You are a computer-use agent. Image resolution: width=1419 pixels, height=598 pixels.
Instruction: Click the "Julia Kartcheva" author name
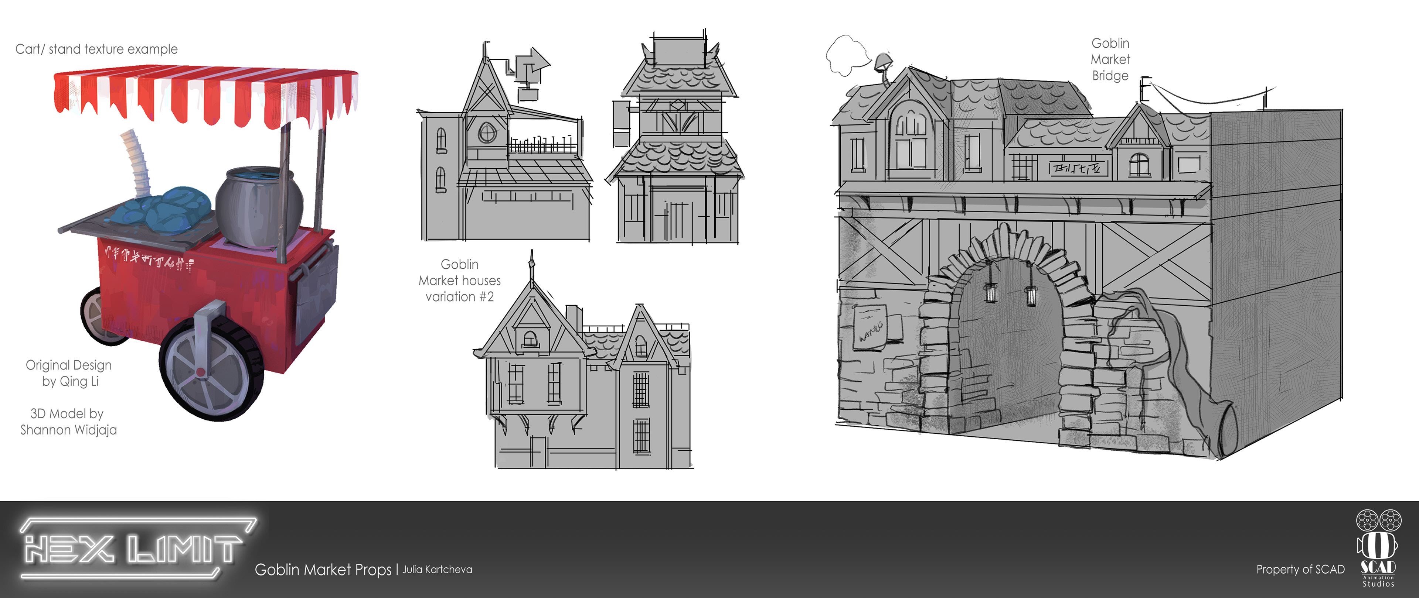(437, 570)
